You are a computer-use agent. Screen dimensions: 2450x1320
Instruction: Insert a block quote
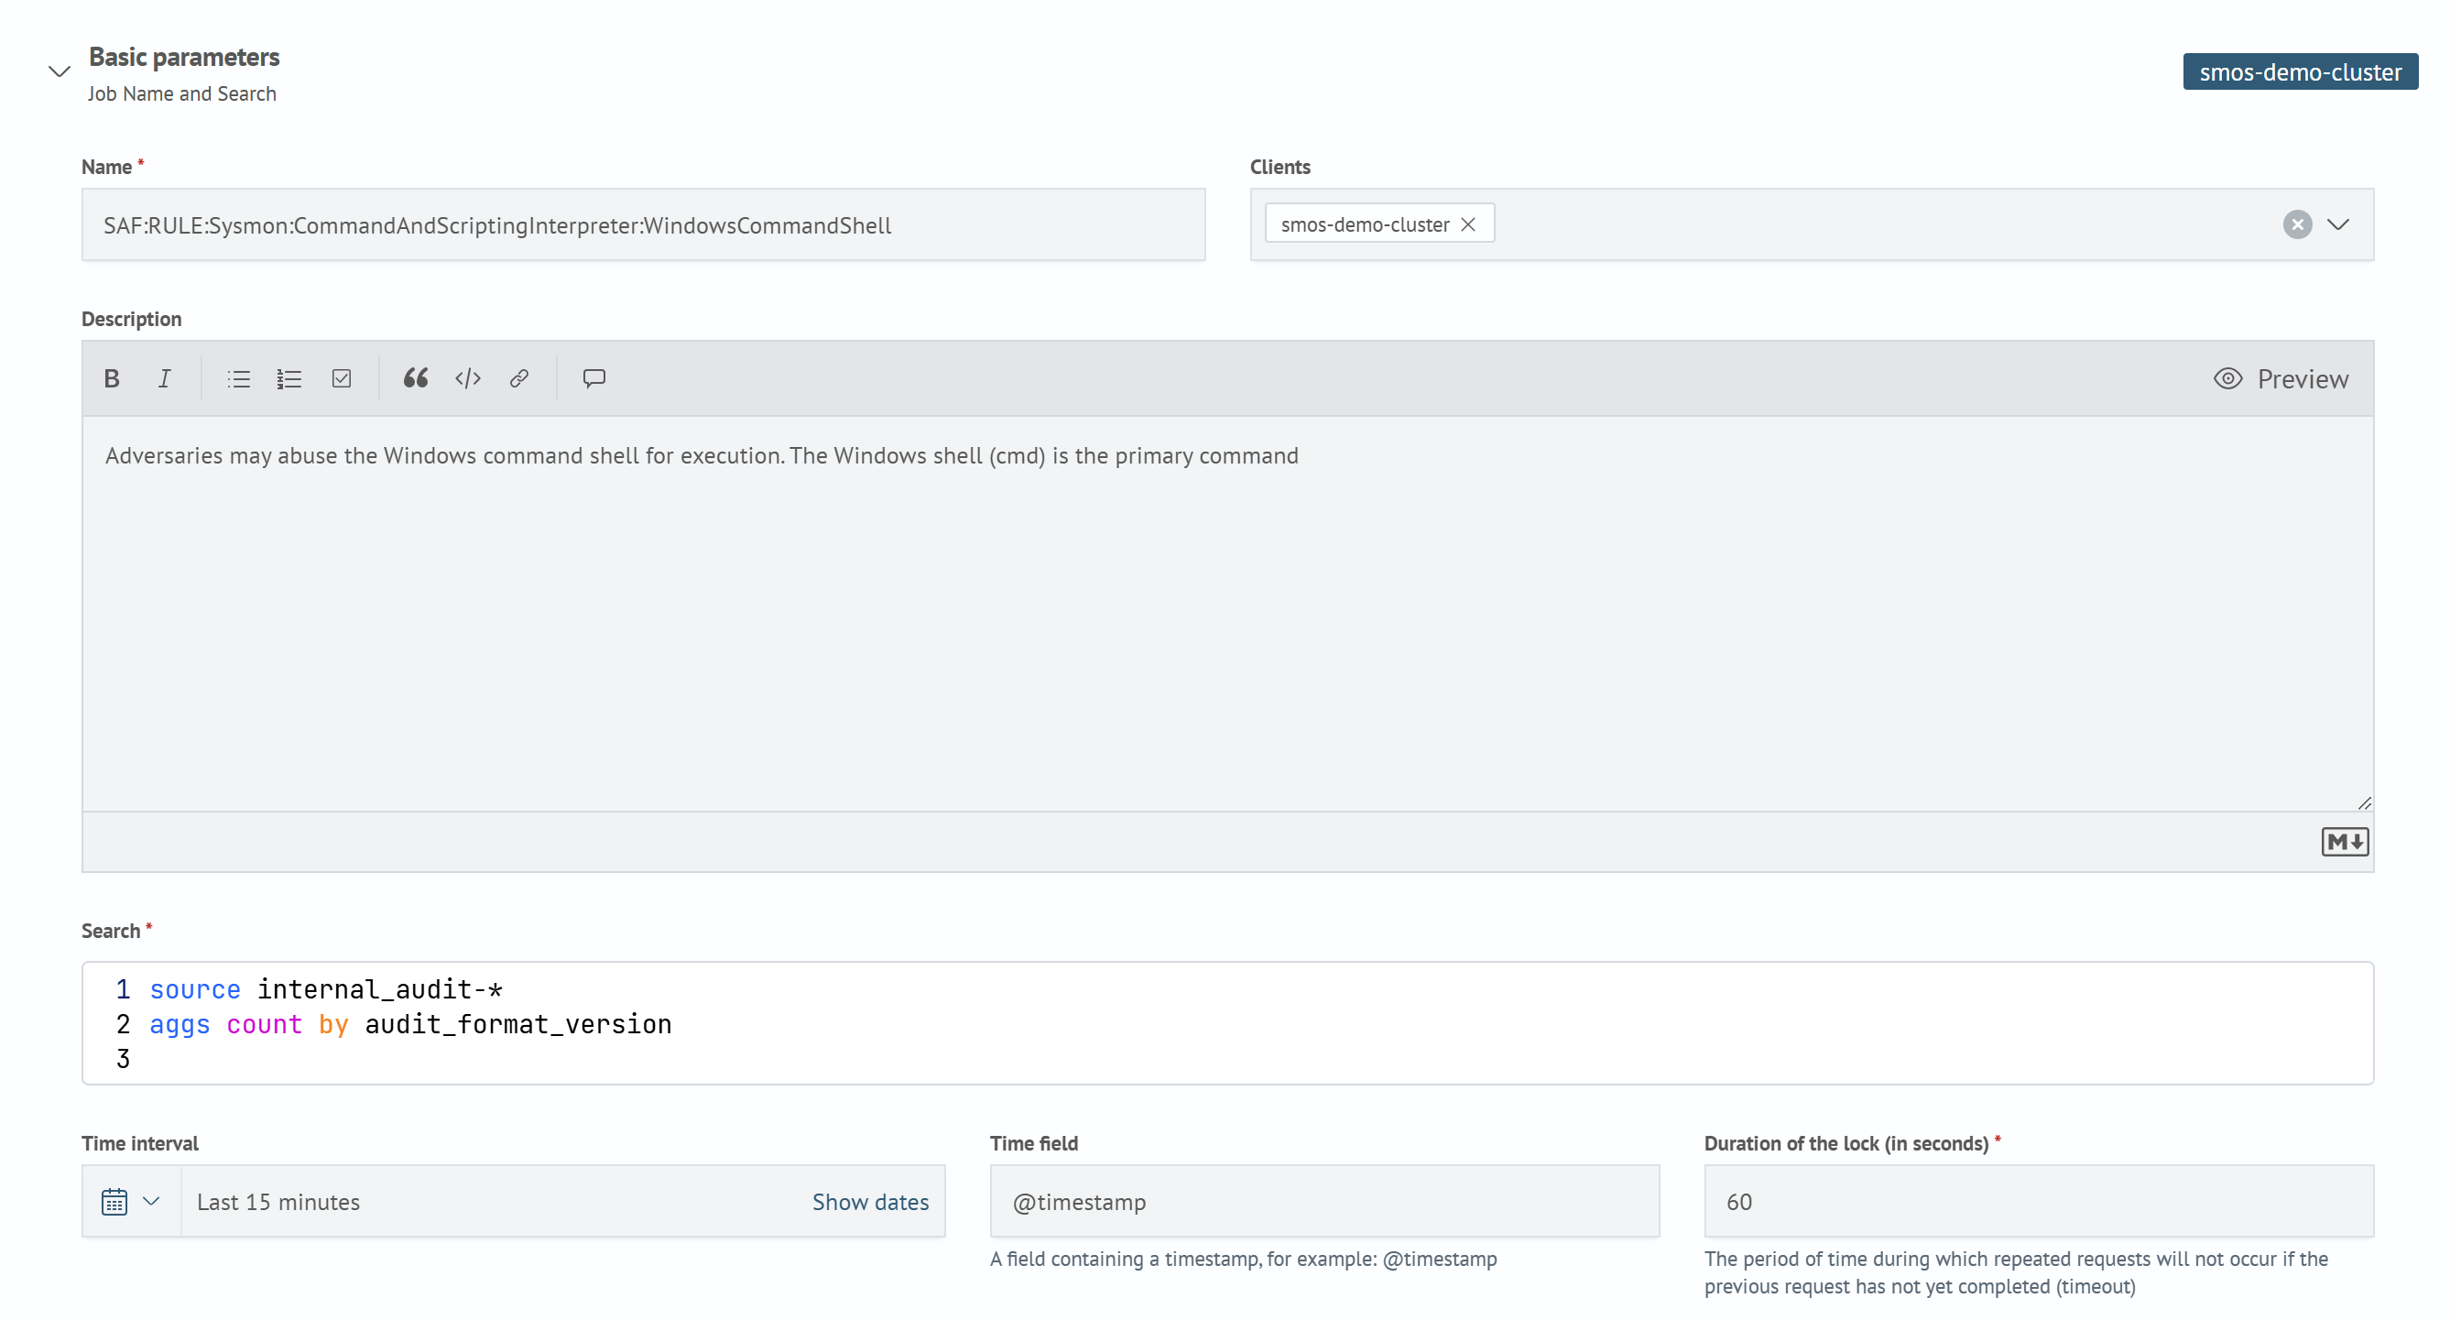[x=416, y=378]
